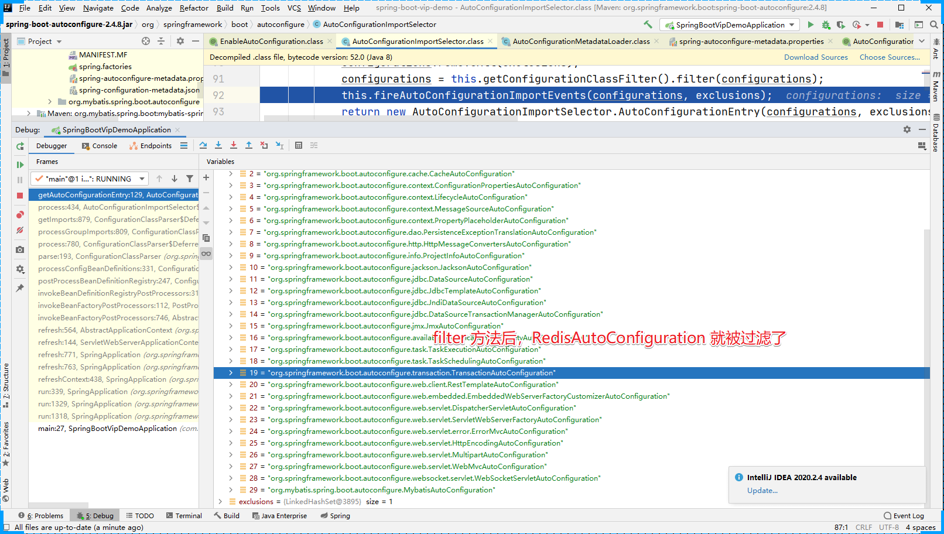Viewport: 944px width, 534px height.
Task: Toggle the Web tool window side tab
Action: [6, 491]
